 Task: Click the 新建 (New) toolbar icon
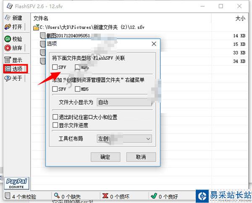[x=8, y=18]
